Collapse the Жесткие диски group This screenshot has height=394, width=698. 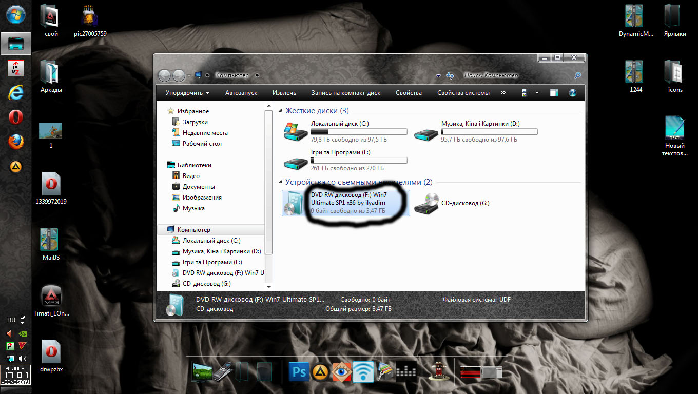click(x=280, y=111)
